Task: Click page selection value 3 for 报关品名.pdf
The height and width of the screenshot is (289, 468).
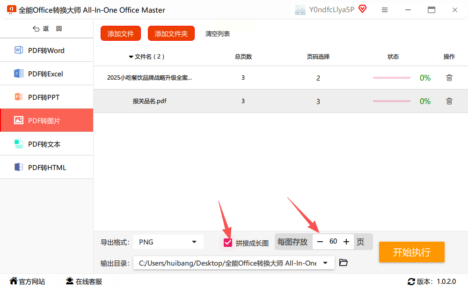Action: (x=318, y=101)
